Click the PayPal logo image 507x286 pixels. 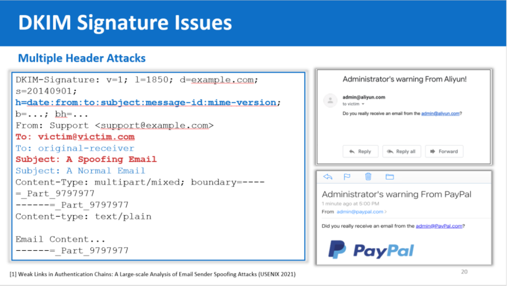point(371,250)
